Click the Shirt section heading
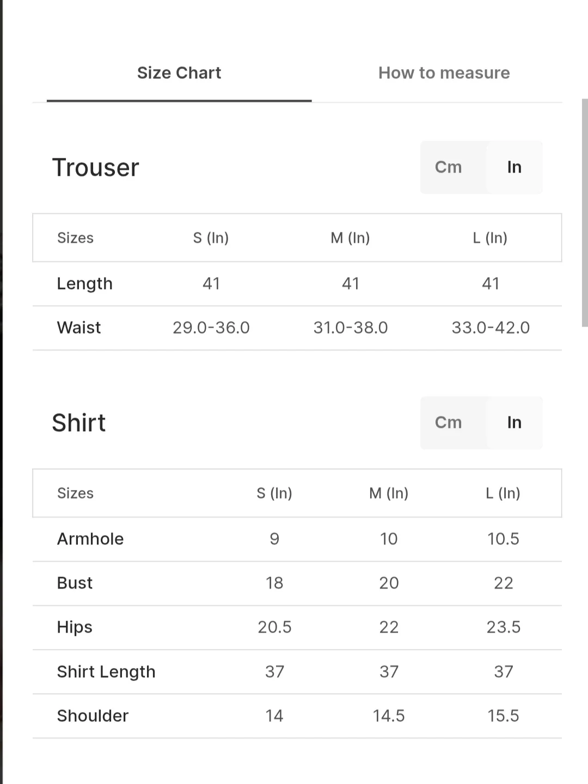Viewport: 588px width, 784px height. click(x=79, y=423)
